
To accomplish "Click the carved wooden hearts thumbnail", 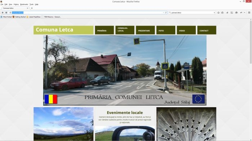I will tap(186, 124).
